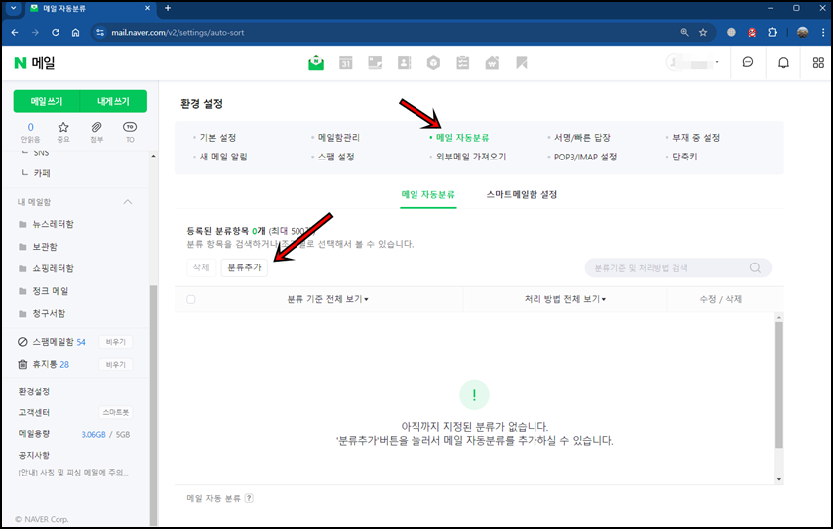Viewport: 833px width, 529px height.
Task: Open the Chrome profile avatar
Action: tap(802, 33)
